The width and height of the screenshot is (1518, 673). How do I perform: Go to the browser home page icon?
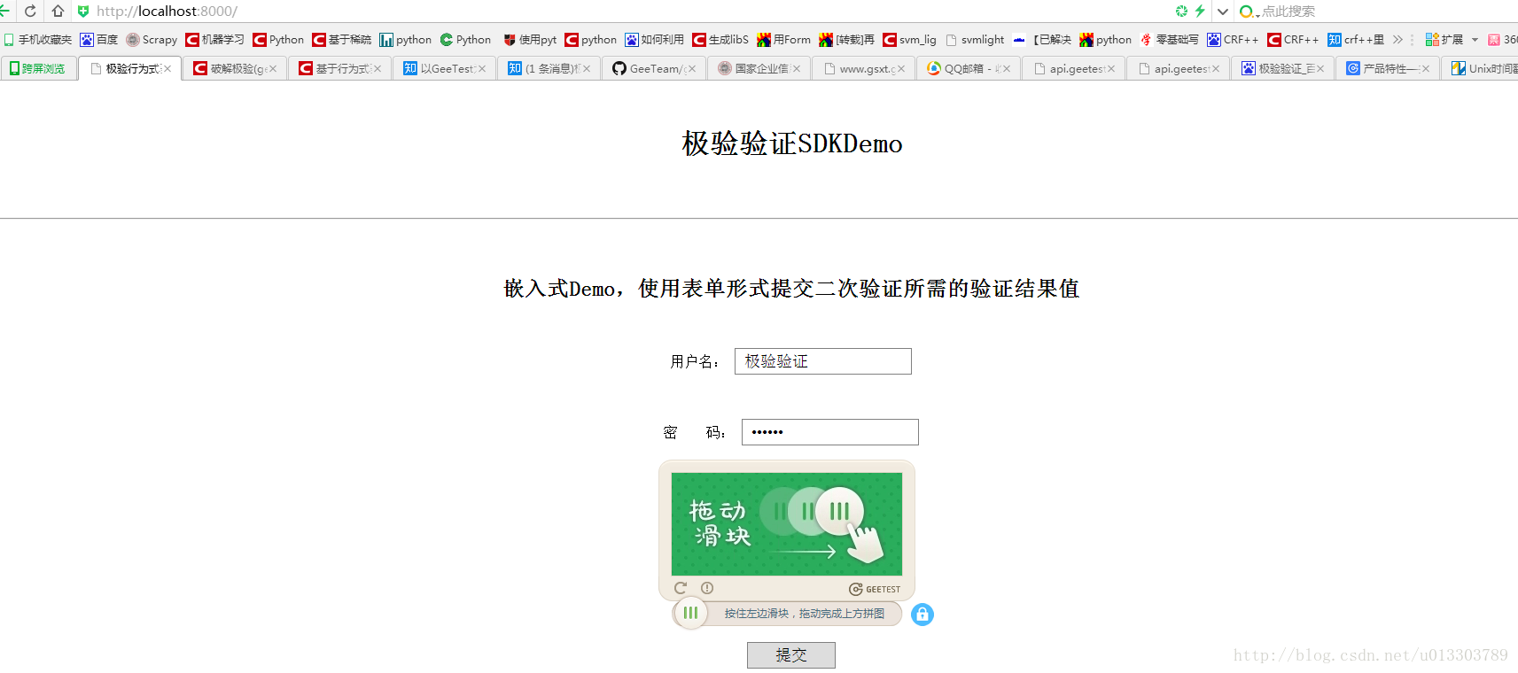point(58,12)
